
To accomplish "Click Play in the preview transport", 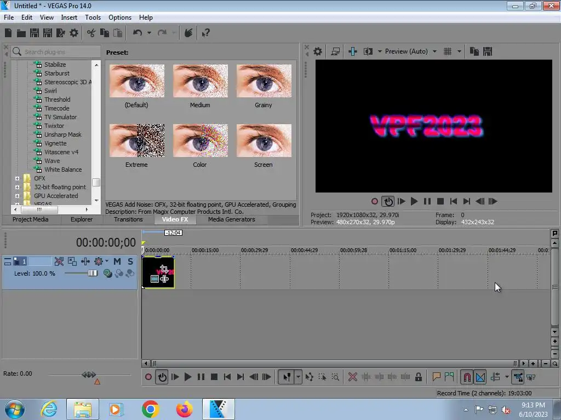I will pyautogui.click(x=414, y=201).
